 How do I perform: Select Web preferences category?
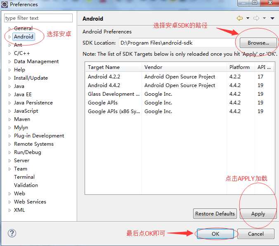click(x=19, y=194)
